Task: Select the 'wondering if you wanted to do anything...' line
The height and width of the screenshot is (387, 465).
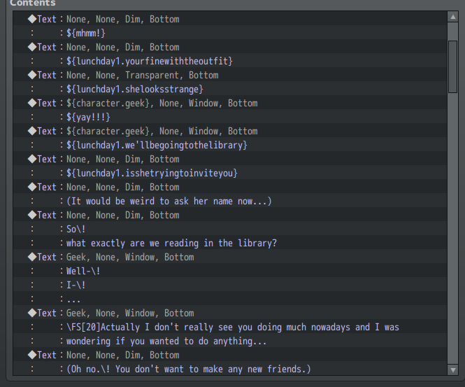Action: [166, 341]
